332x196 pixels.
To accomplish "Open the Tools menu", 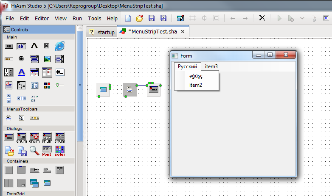I will [94, 19].
